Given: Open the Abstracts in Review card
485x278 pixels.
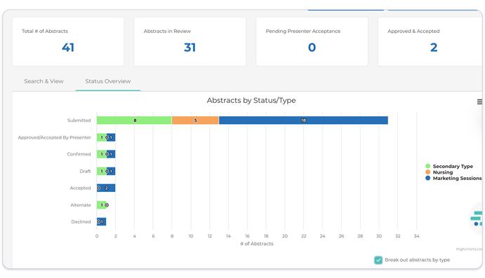Looking at the screenshot, I should pos(190,41).
